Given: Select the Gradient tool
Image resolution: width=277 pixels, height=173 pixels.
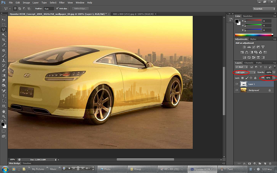Looking at the screenshot, I should pos(3,75).
